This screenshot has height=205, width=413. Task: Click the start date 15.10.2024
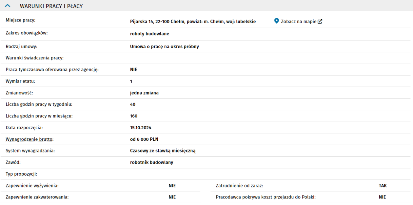[x=141, y=128]
